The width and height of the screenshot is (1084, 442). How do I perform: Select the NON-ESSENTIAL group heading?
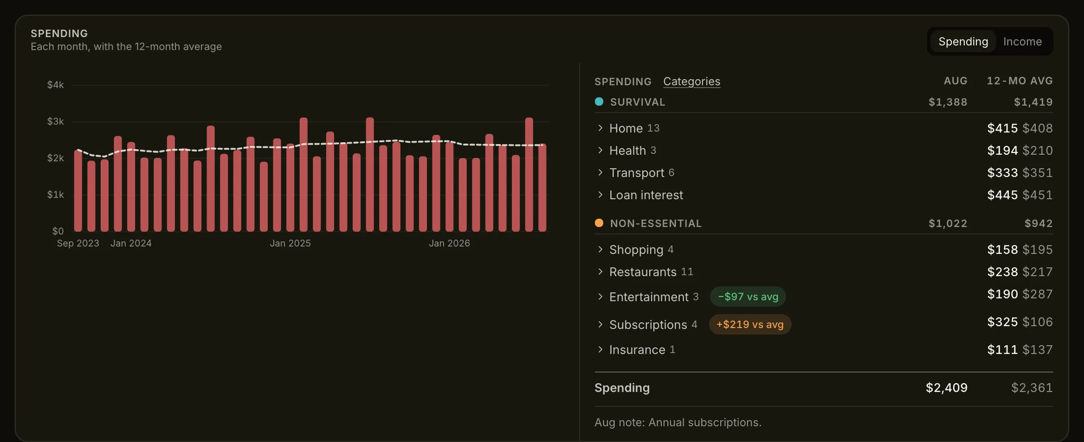pyautogui.click(x=656, y=223)
